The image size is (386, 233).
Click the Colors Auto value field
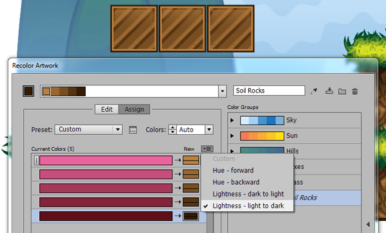click(x=190, y=130)
